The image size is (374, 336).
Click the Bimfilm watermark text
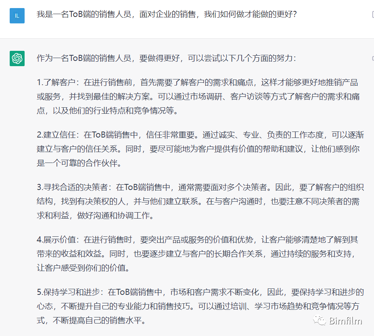[x=345, y=321]
